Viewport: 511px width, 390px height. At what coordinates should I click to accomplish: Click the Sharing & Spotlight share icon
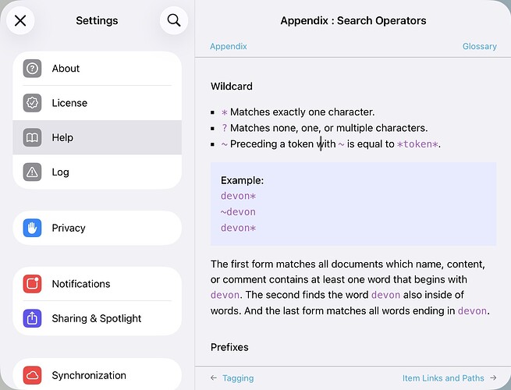pyautogui.click(x=32, y=318)
